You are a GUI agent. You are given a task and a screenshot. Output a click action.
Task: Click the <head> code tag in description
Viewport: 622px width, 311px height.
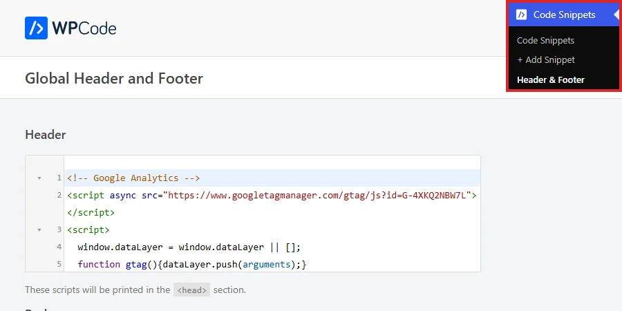tap(191, 290)
